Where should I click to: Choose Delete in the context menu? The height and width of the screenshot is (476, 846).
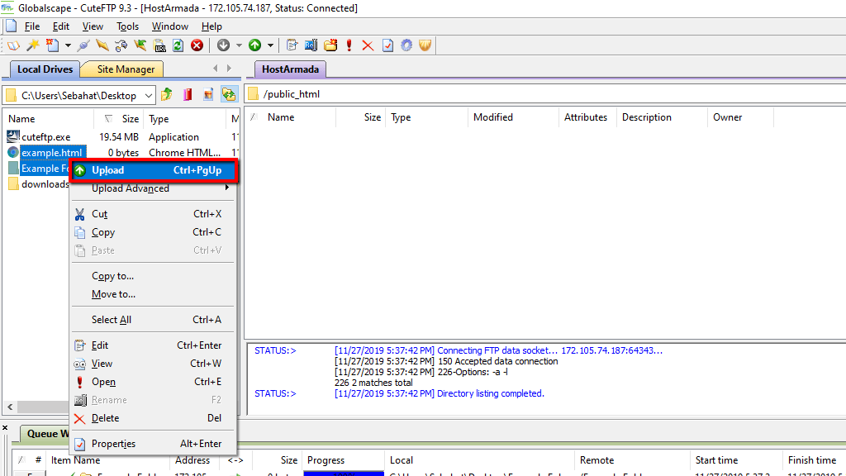[154, 418]
